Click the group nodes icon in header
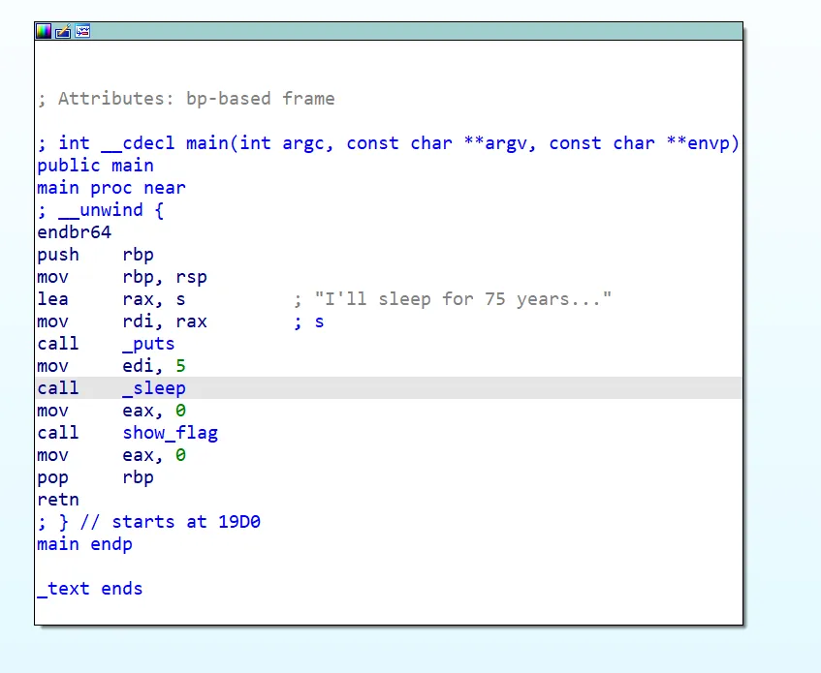The image size is (821, 673). (82, 31)
